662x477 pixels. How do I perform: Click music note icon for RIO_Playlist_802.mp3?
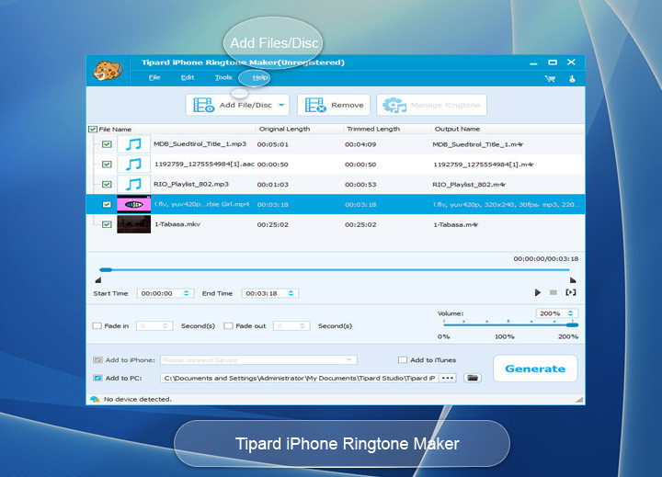133,185
